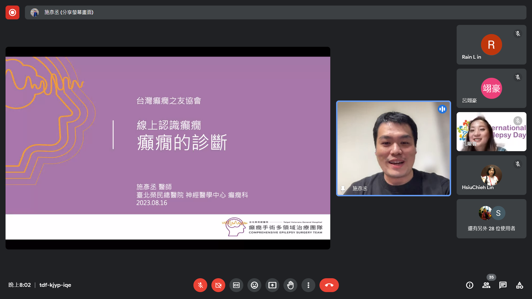Unmute the microphone button
Screen dimensions: 532x299
[200, 285]
